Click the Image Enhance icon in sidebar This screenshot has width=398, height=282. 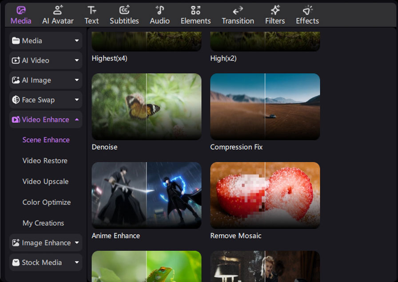pos(16,243)
